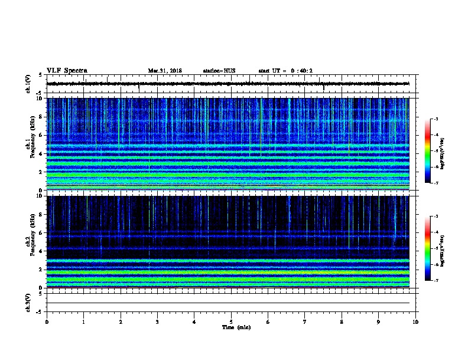Viewport: 468px width, 361px height.
Task: Click the time axis tick label "5"
Action: (231, 322)
